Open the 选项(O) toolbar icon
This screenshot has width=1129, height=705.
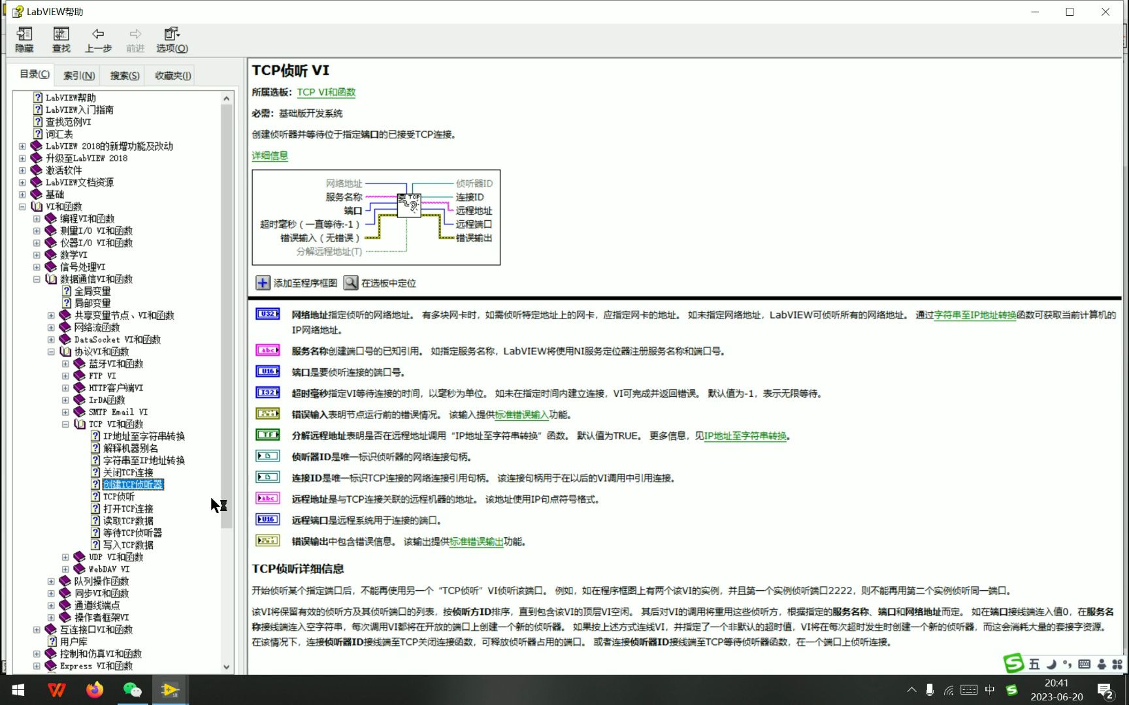point(172,40)
